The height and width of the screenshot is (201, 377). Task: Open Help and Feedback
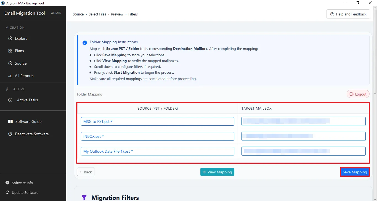pos(348,14)
